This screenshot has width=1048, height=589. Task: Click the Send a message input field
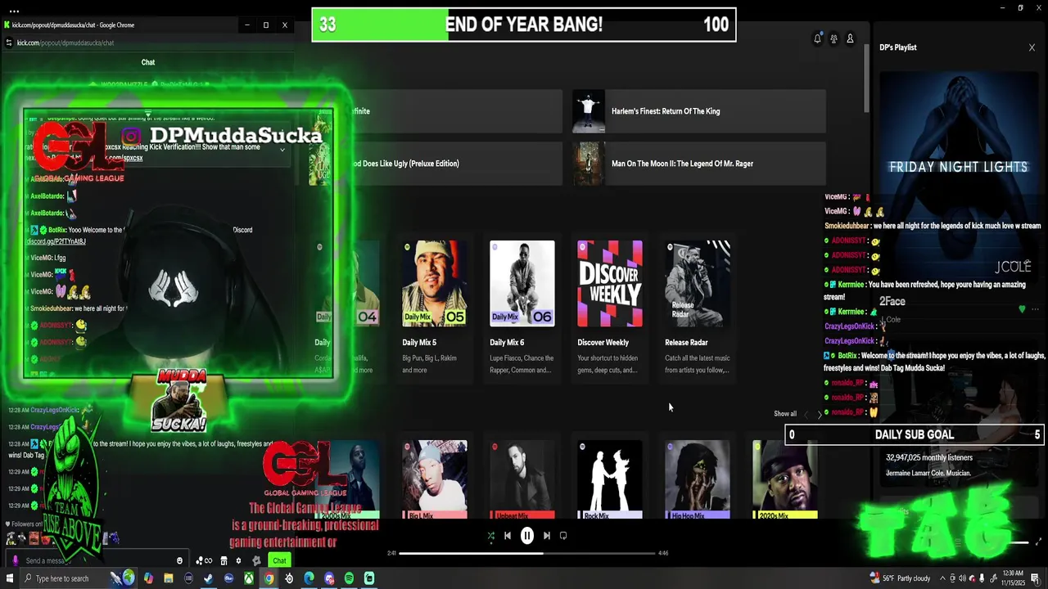[x=97, y=560]
